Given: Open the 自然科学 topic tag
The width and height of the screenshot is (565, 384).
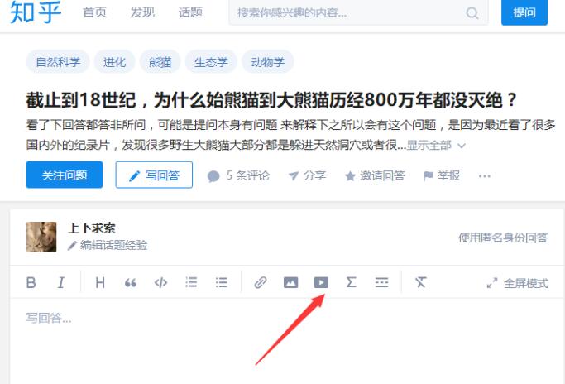Looking at the screenshot, I should click(x=58, y=62).
